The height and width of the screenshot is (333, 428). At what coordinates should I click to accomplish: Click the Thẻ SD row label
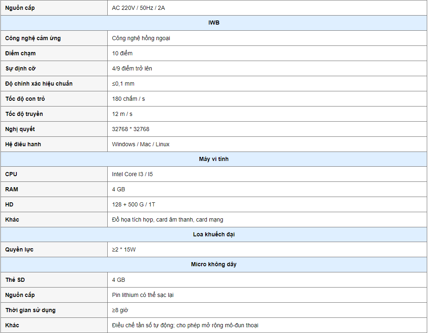pos(15,280)
